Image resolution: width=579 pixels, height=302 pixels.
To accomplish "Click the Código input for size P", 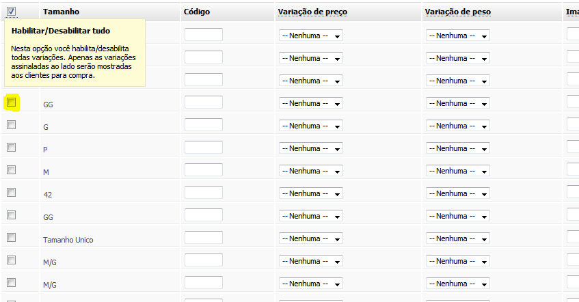I will (204, 148).
